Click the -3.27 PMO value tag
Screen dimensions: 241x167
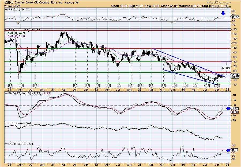[x=235, y=108]
